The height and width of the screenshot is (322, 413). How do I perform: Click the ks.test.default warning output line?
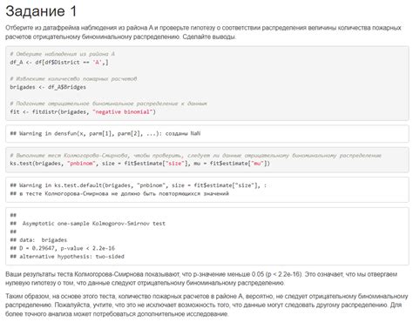click(x=139, y=185)
